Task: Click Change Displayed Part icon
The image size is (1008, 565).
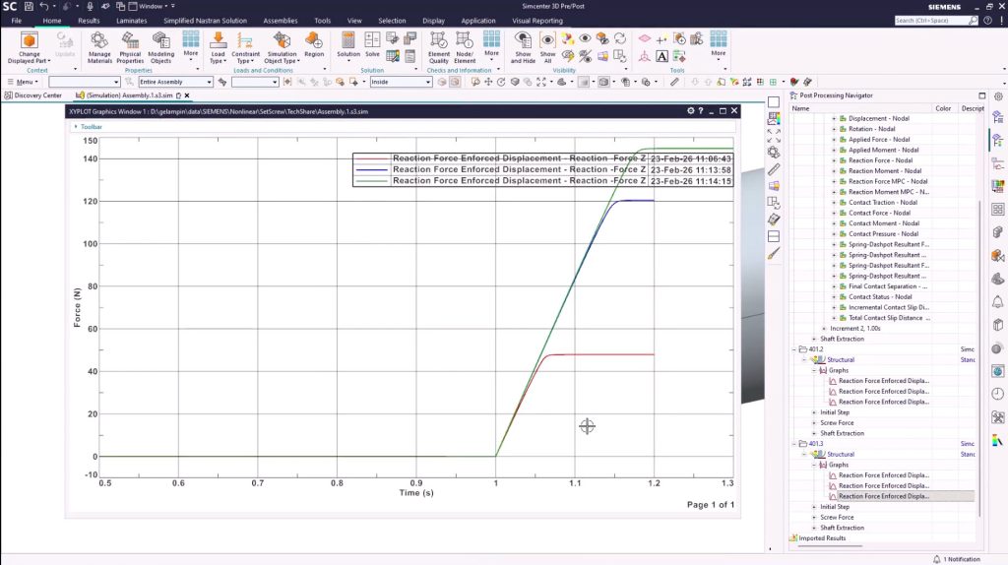Action: (29, 40)
